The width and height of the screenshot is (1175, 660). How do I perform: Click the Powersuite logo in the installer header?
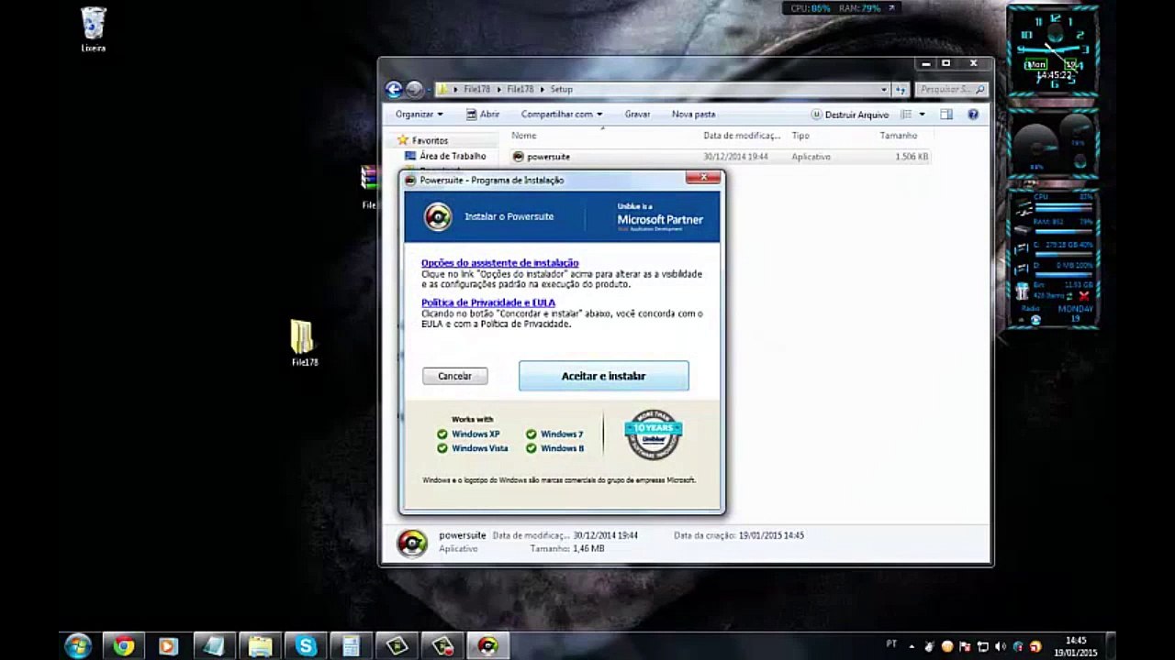pos(438,216)
